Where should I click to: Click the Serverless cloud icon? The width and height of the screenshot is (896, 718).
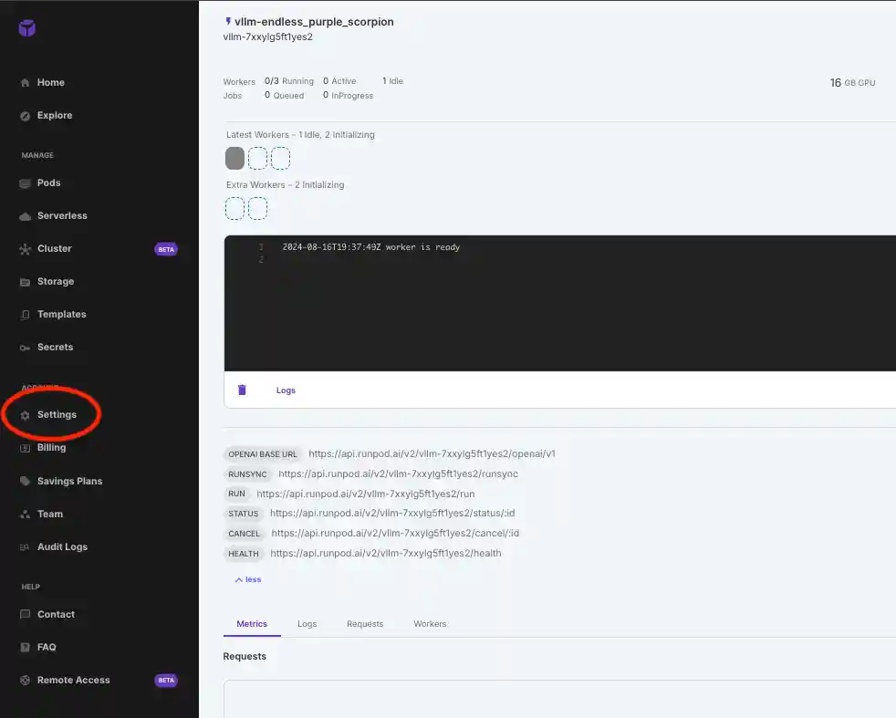pyautogui.click(x=26, y=216)
